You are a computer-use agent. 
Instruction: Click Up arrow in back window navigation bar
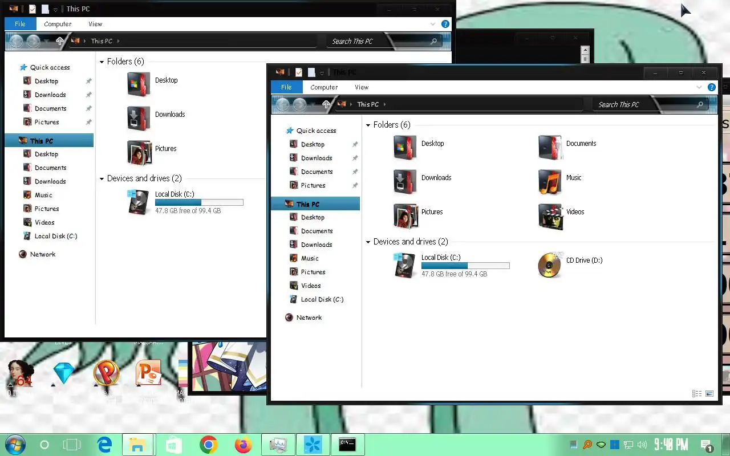point(59,41)
